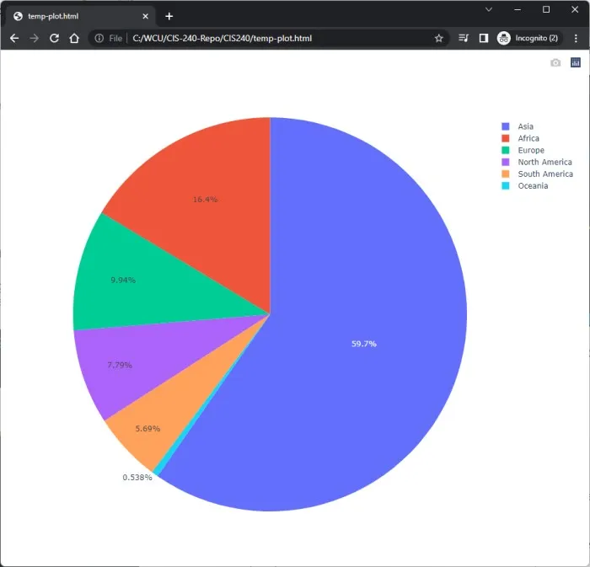Screen dimensions: 590x567
Task: Expand the tab search chevron
Action: pyautogui.click(x=489, y=10)
